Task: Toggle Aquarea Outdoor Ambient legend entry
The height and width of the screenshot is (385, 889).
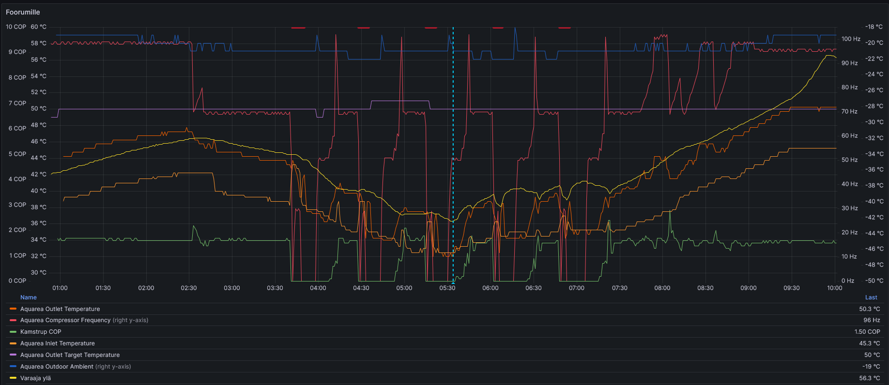Action: pyautogui.click(x=57, y=367)
